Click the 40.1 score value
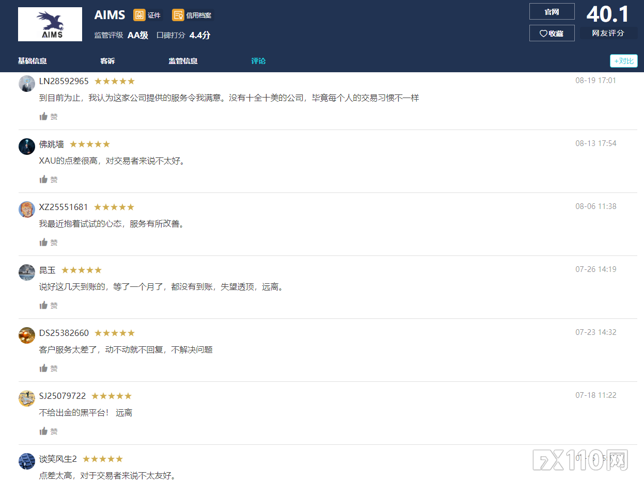The height and width of the screenshot is (483, 644). pyautogui.click(x=608, y=14)
